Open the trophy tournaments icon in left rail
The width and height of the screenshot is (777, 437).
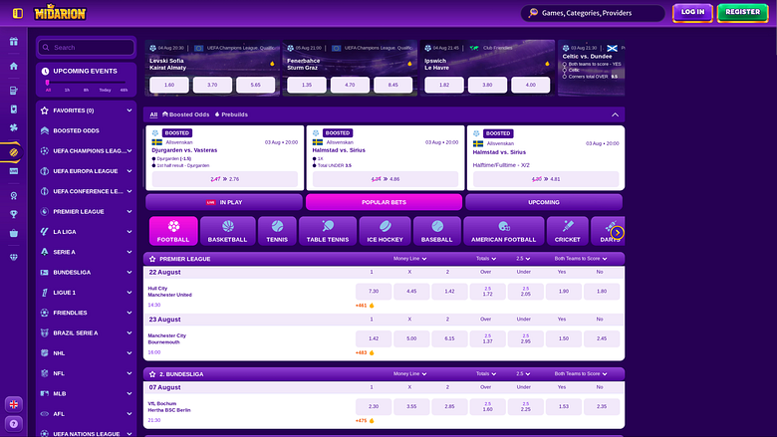pos(14,214)
